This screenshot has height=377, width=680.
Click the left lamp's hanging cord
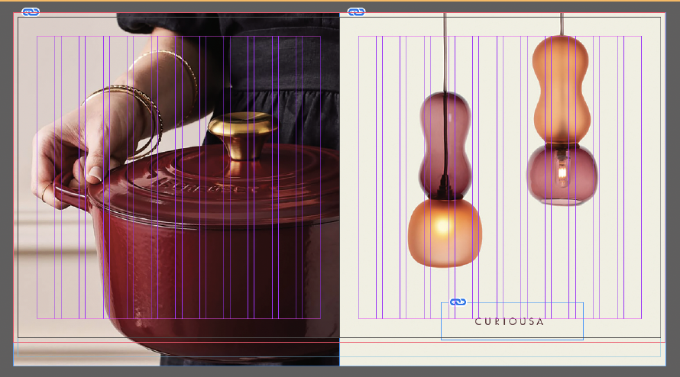point(445,46)
